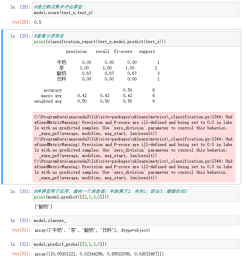Click the 'weighted avg' row label
This screenshot has width=246, height=260.
point(48,101)
